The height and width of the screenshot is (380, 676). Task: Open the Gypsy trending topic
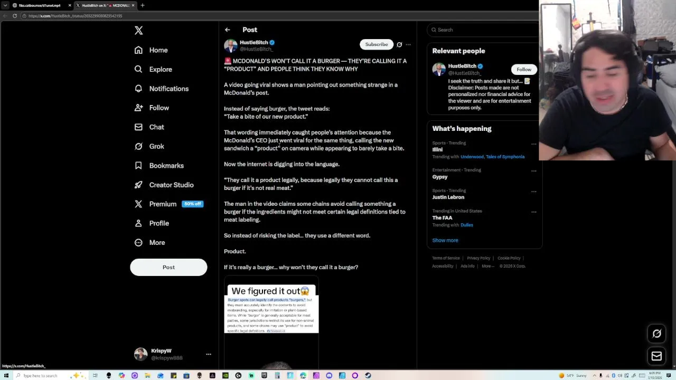point(439,177)
